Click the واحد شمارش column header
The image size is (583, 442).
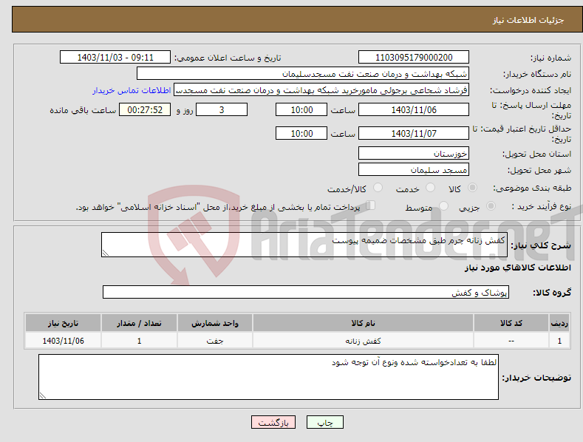pyautogui.click(x=215, y=323)
